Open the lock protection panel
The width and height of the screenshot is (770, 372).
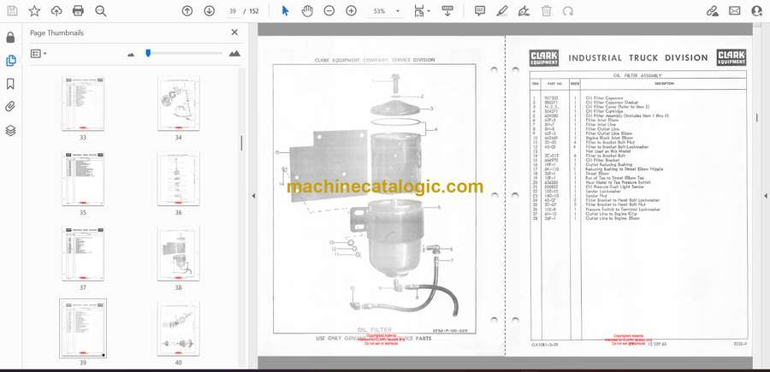10,38
